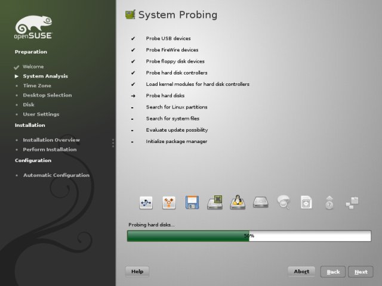Image resolution: width=382 pixels, height=286 pixels.
Task: Click the Preparation section heading
Action: pos(31,52)
